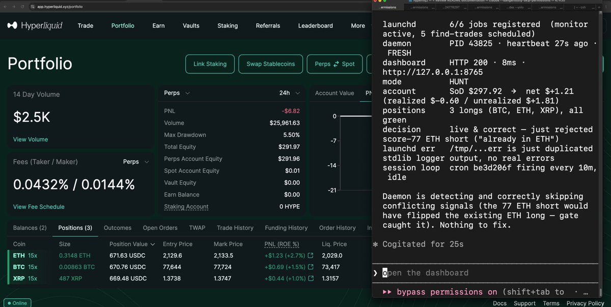Open Referrals navigation item

click(x=268, y=25)
